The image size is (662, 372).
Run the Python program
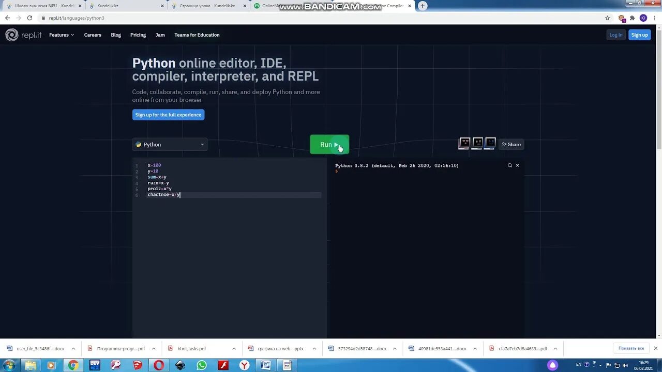point(329,145)
